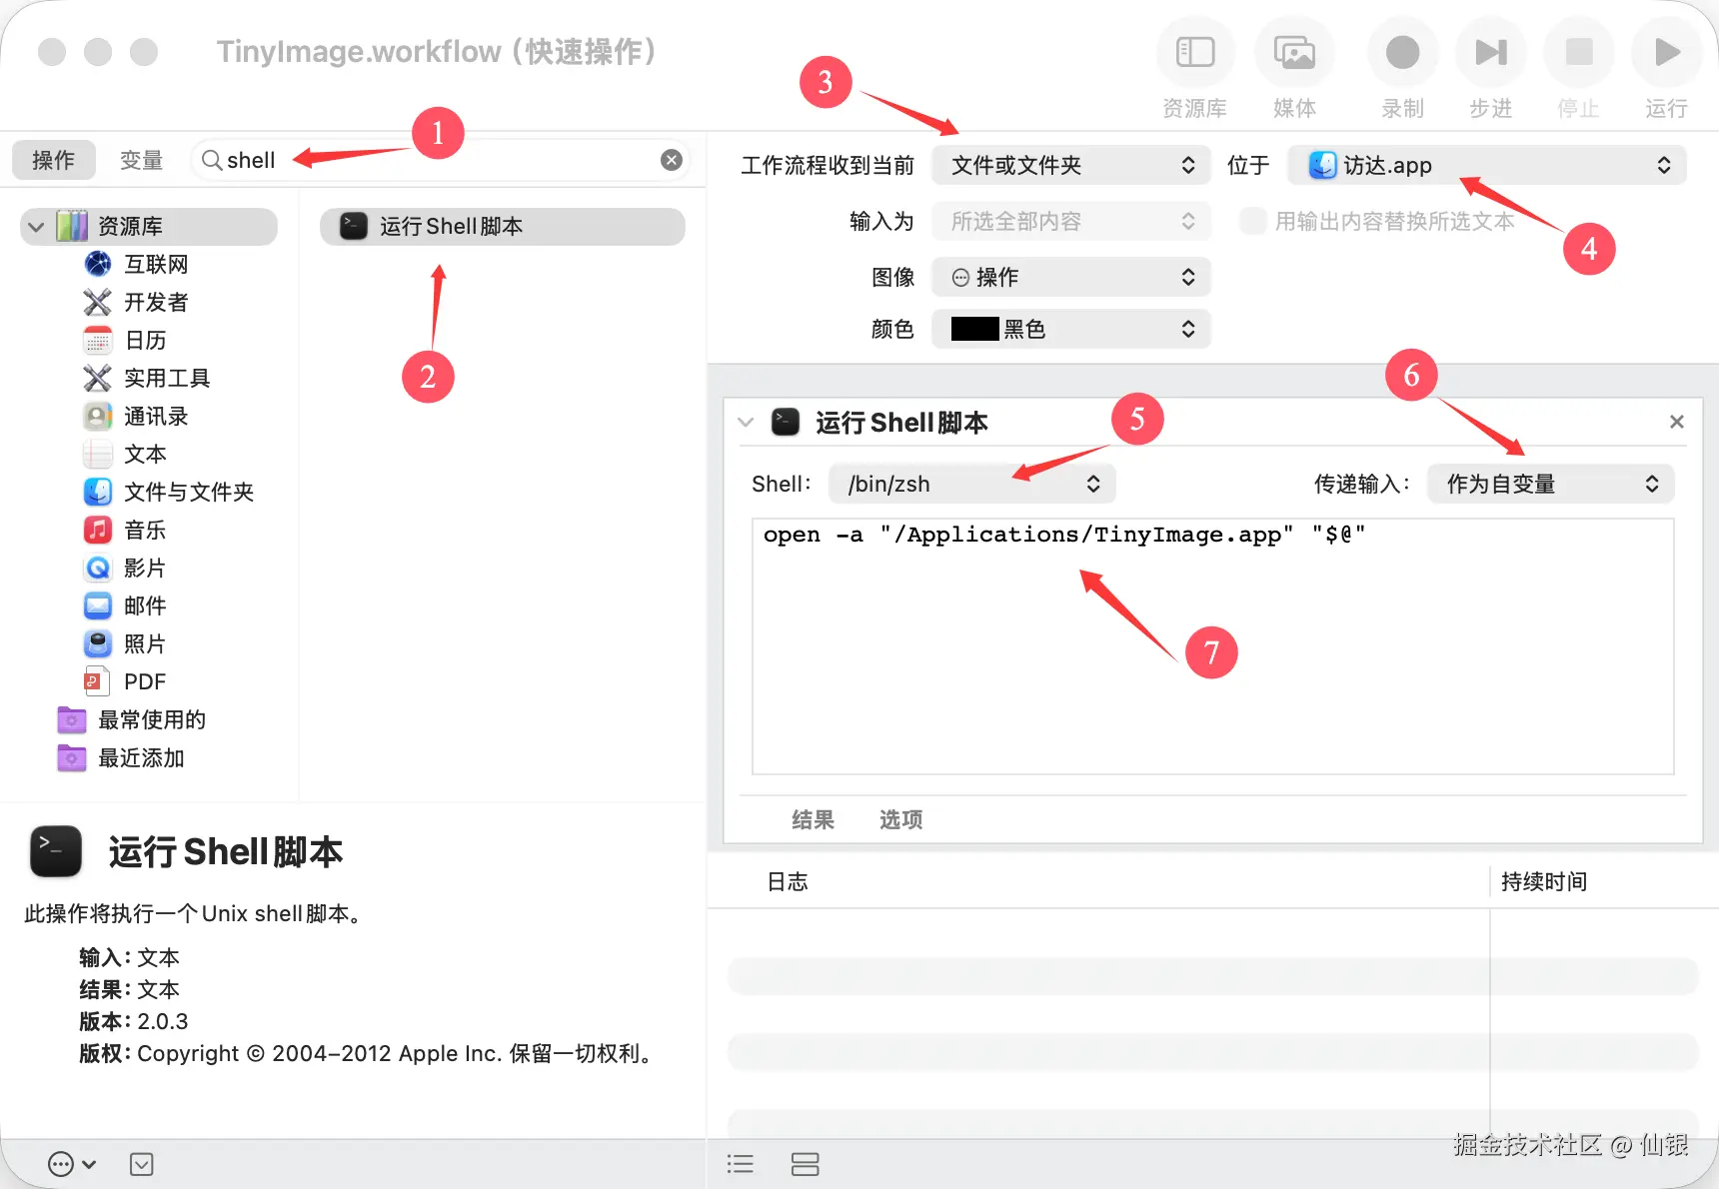Viewport: 1719px width, 1189px height.
Task: Click the shell search field
Action: tap(440, 160)
